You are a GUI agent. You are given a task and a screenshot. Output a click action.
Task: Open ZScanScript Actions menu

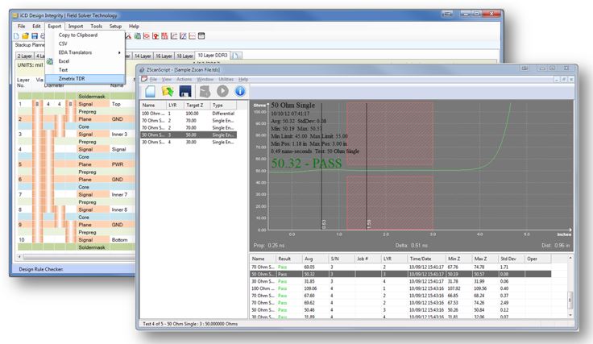coord(185,80)
